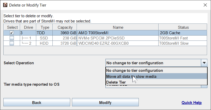Click the Select column header

coord(12,27)
